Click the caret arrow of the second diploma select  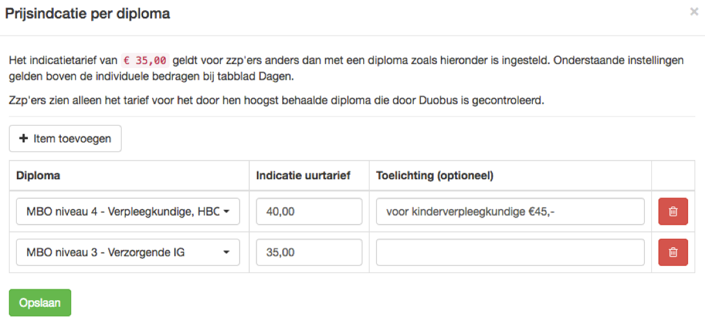click(226, 252)
